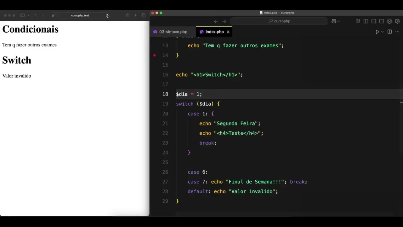
Task: Click the 'Valor invalido' string on line 28
Action: coord(252,191)
